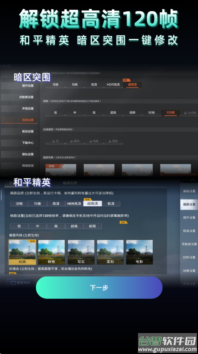Select 电影 picture style thumbnail
This screenshot has height=354, width=198.
[x=139, y=252]
